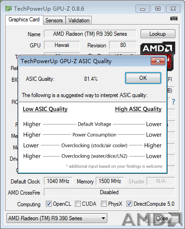
Task: Click the Power Consumption label
Action: [x=94, y=135]
